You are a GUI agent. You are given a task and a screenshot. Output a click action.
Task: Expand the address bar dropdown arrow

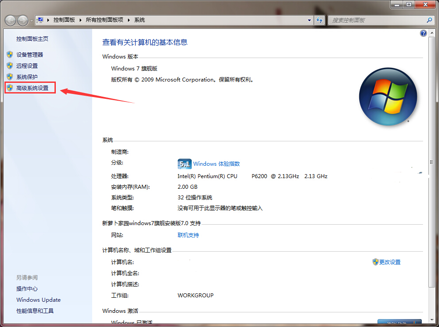pos(309,20)
